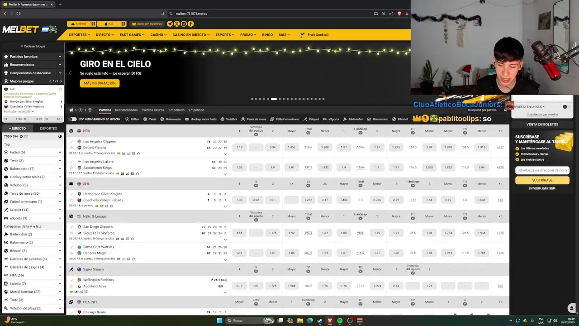Reload the browser page
This screenshot has height=326, width=579.
(x=19, y=14)
